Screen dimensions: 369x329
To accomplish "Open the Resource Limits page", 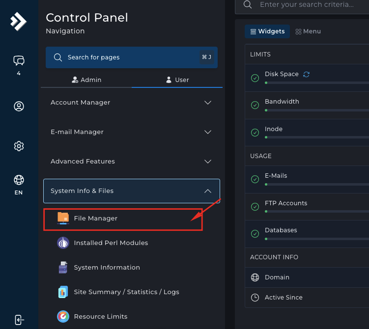I will tap(101, 317).
